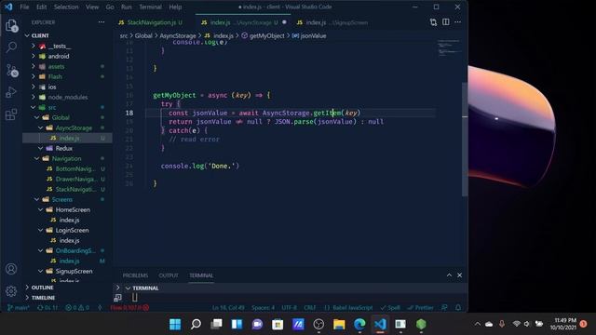
Task: Click Explorer views and more actions ellipsis
Action: [102, 22]
